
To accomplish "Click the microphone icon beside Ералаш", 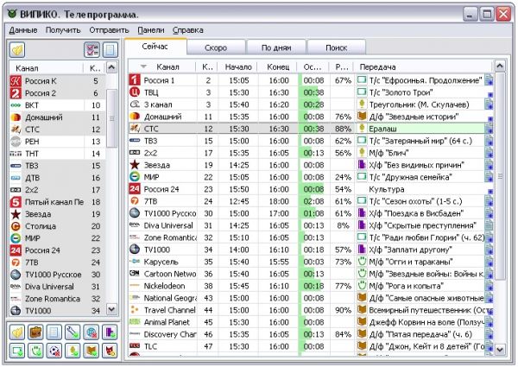I will [362, 128].
